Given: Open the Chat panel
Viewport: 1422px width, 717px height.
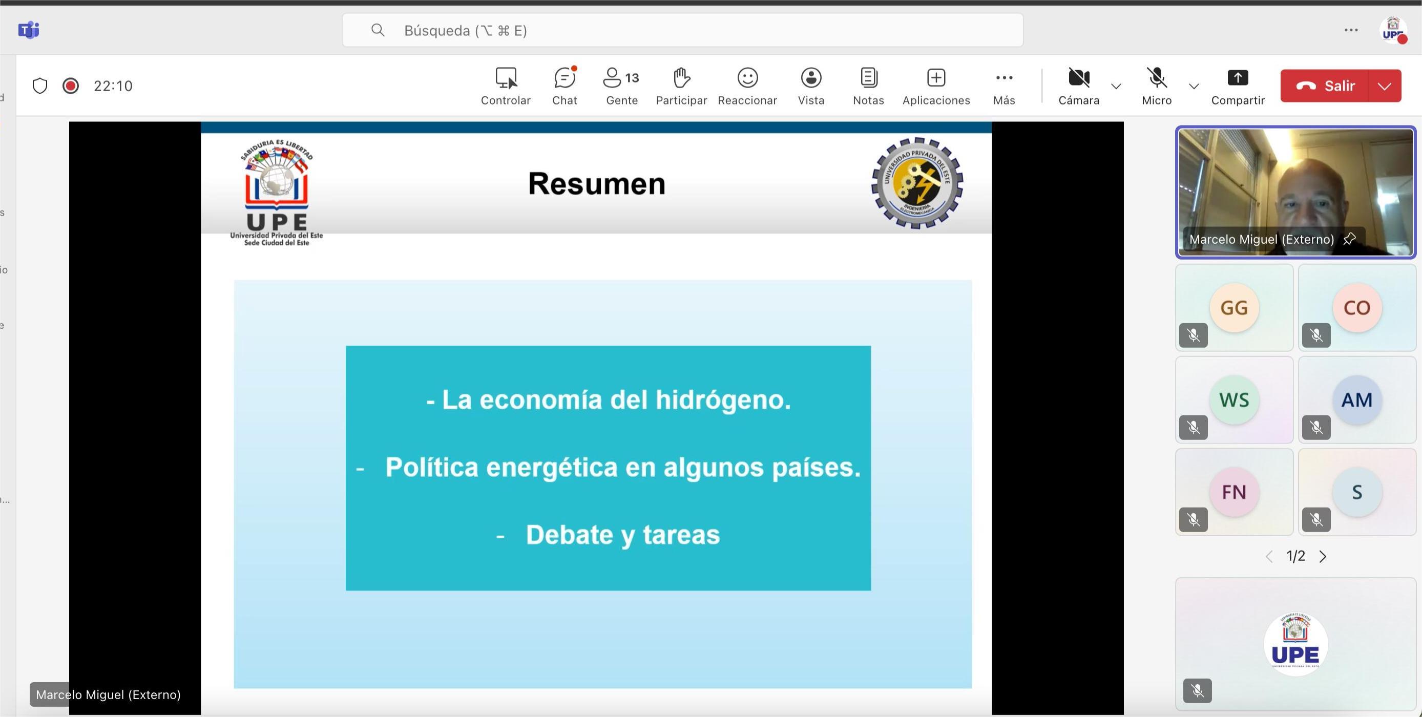Looking at the screenshot, I should click(x=564, y=86).
